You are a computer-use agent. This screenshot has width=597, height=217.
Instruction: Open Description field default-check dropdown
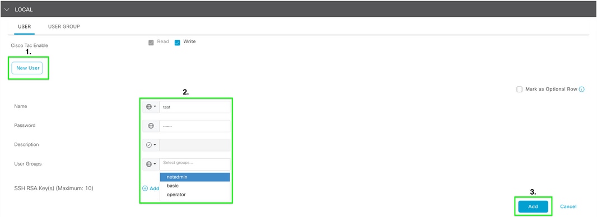[151, 145]
